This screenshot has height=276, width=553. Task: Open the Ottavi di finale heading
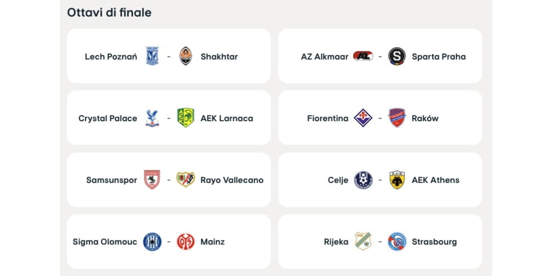(x=109, y=13)
